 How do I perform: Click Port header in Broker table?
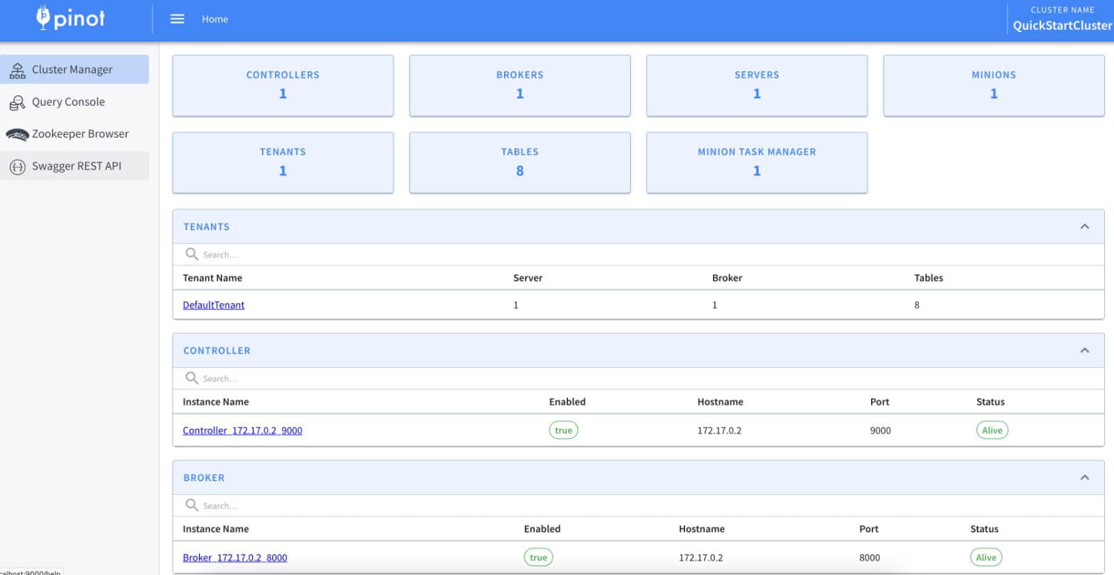coord(868,528)
